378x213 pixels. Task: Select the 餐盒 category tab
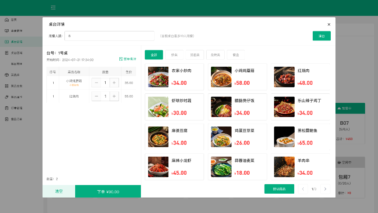point(236,55)
